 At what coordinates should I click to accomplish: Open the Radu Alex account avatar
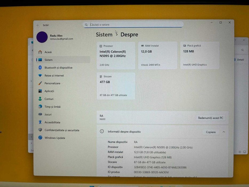click(42, 37)
